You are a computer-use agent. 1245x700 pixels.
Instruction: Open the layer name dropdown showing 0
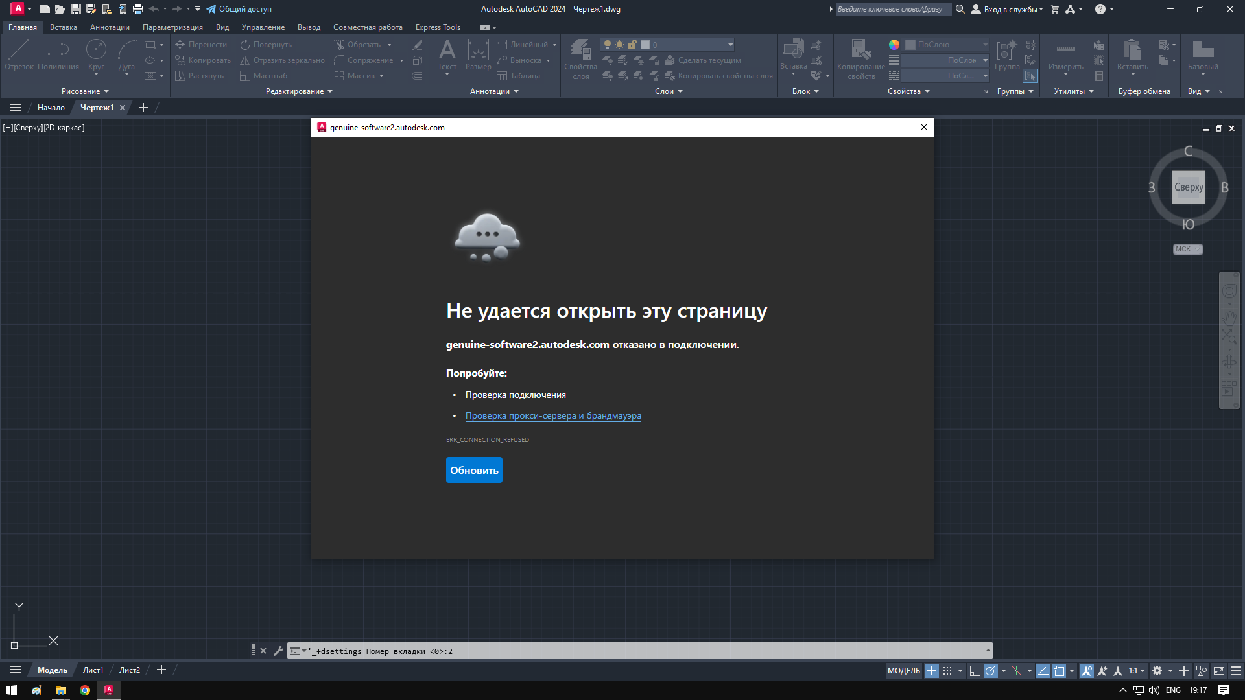click(x=668, y=45)
